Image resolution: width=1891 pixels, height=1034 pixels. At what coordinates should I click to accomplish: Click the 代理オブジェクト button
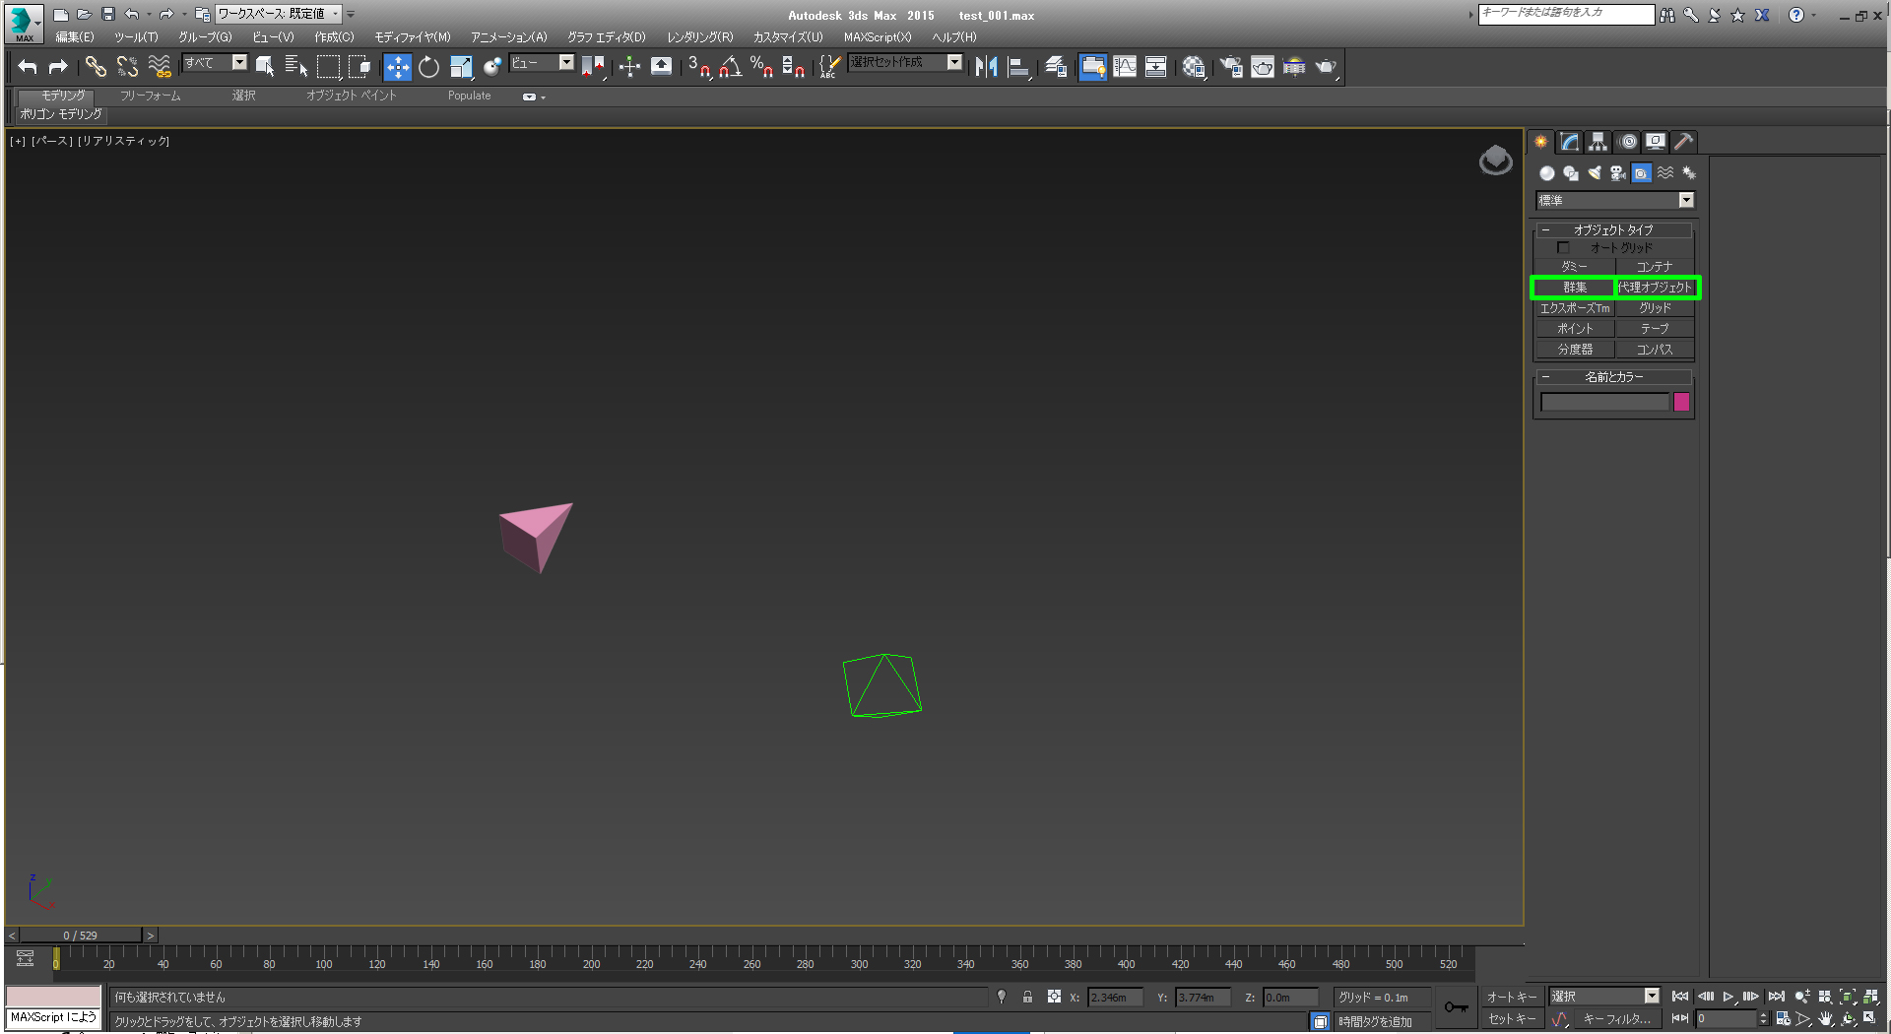pos(1655,288)
